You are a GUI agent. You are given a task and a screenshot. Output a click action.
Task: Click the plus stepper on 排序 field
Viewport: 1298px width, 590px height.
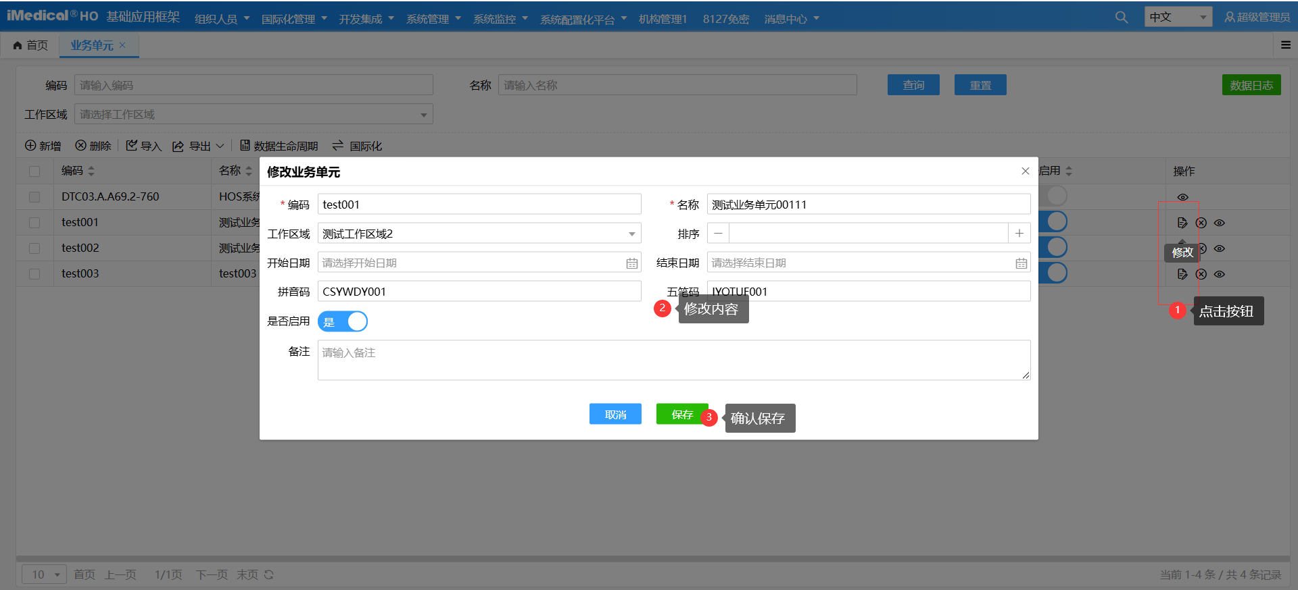point(1019,234)
